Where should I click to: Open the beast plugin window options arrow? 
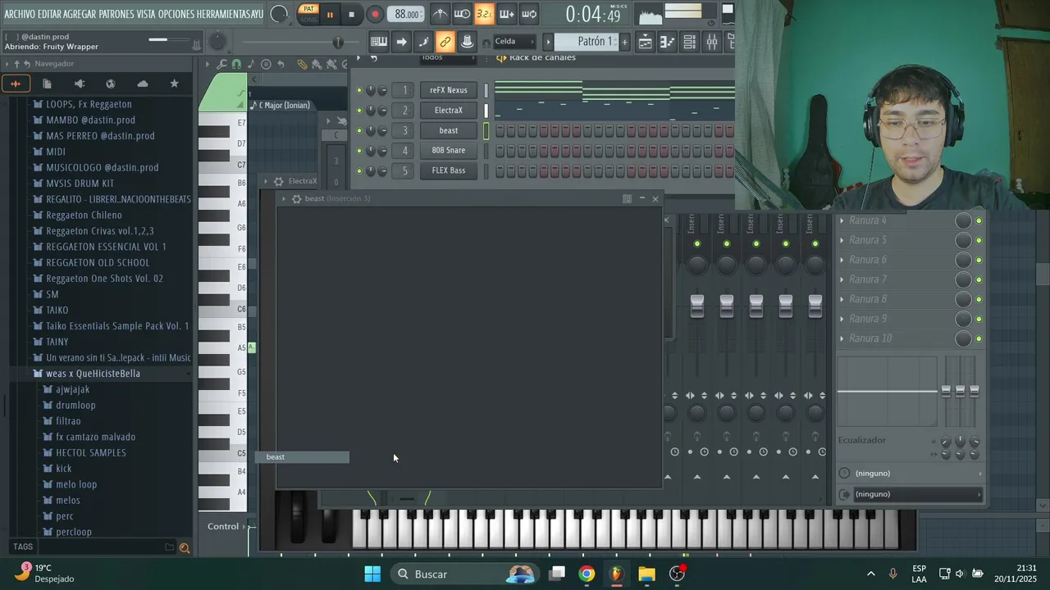[284, 199]
